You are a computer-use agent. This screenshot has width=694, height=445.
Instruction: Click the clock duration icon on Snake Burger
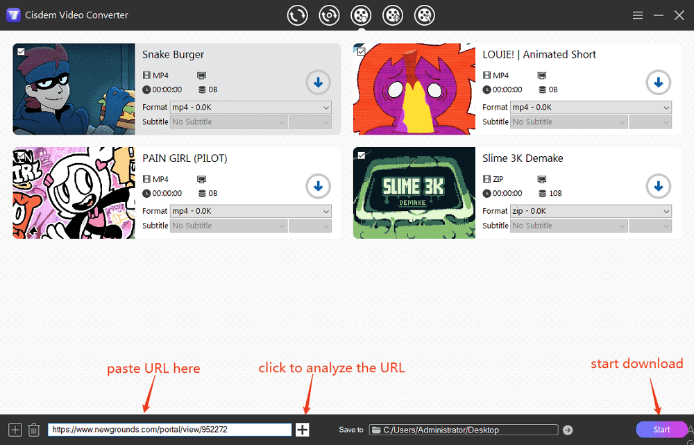(x=146, y=90)
